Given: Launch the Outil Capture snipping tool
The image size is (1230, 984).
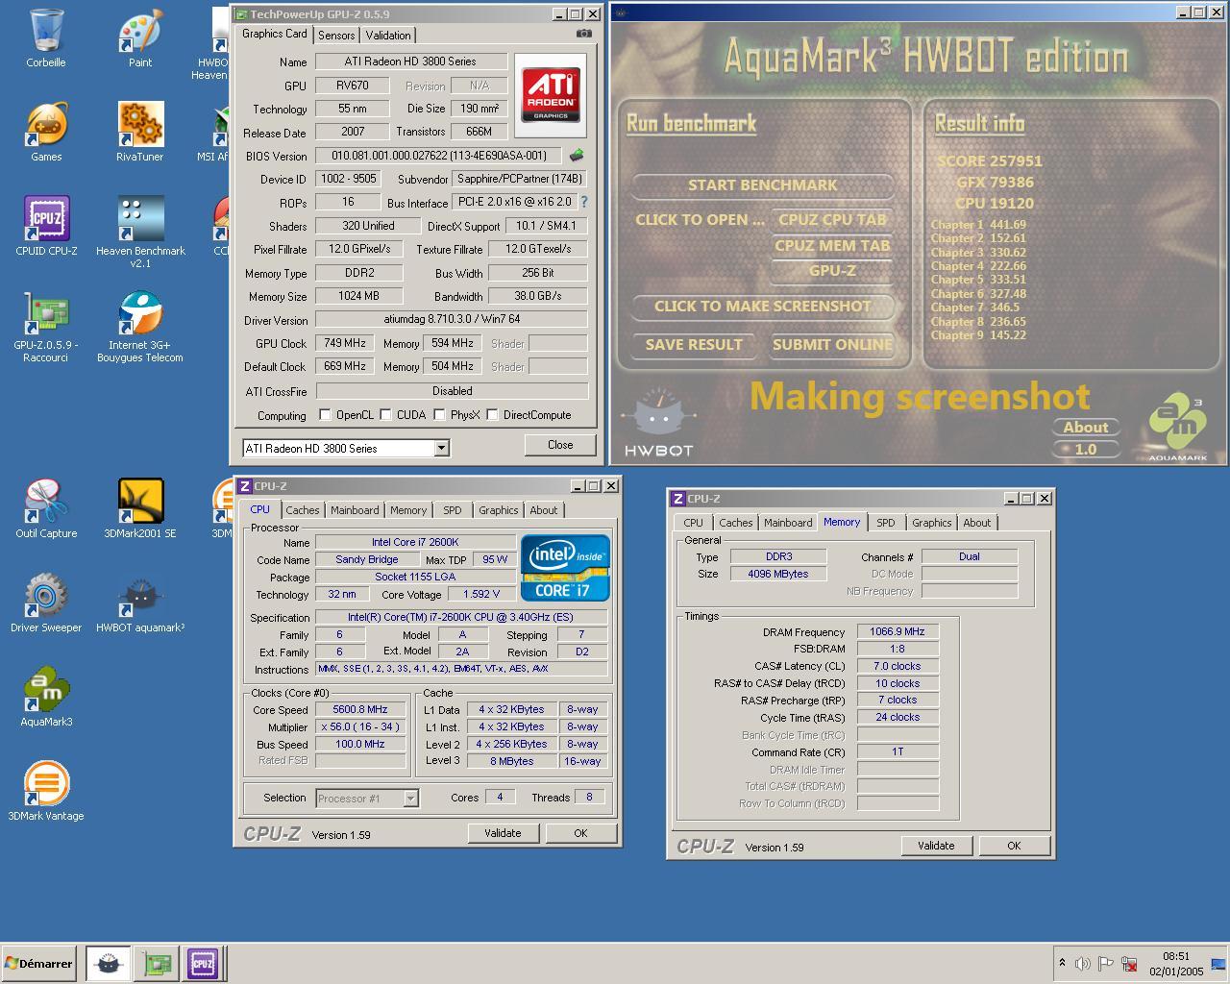Looking at the screenshot, I should click(46, 509).
